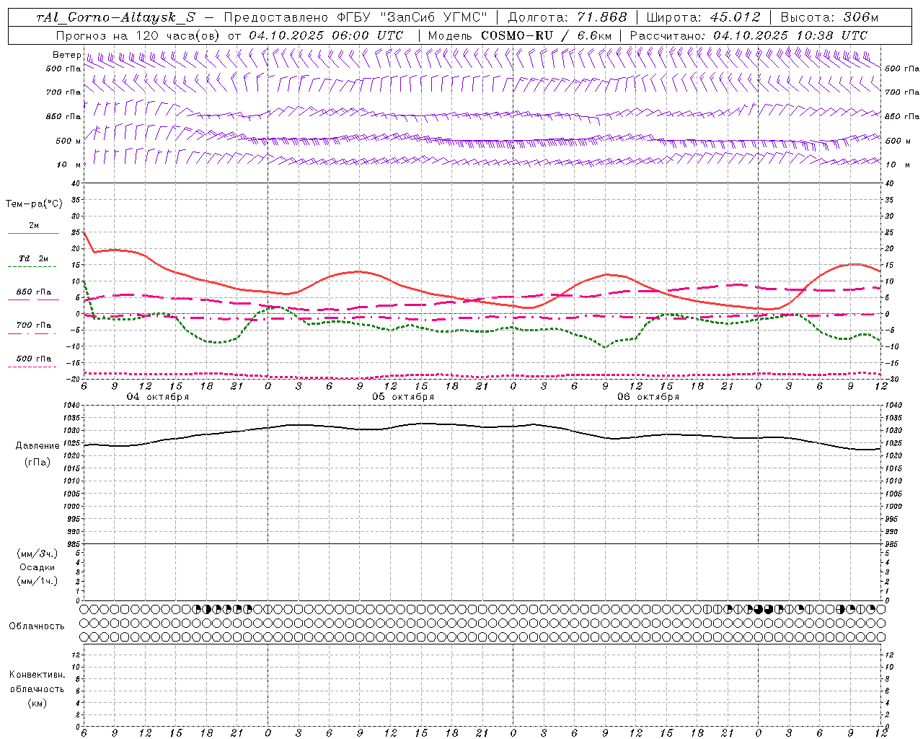
Task: Select the Широта: 45.012 value
Action: (x=703, y=17)
